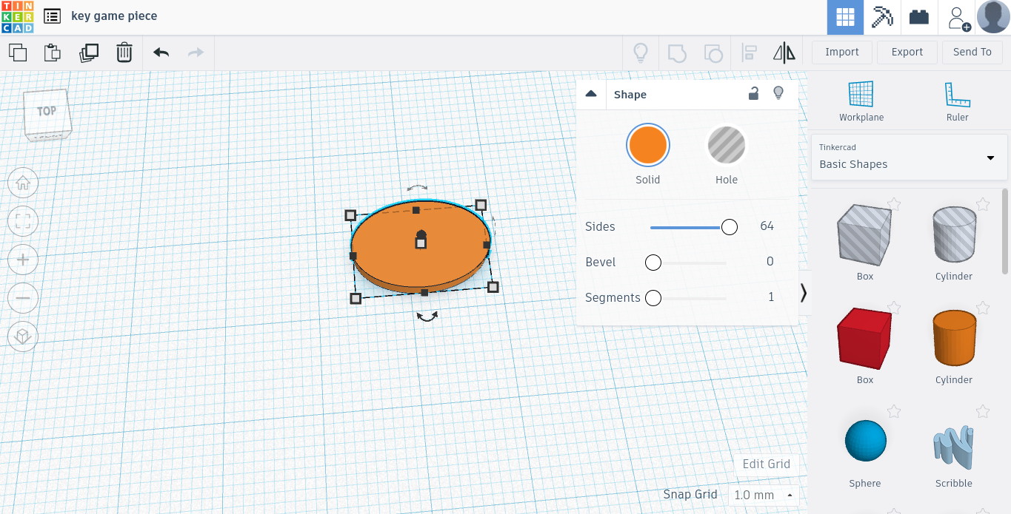This screenshot has height=514, width=1011.
Task: Click the TOP face of view cube
Action: point(47,112)
